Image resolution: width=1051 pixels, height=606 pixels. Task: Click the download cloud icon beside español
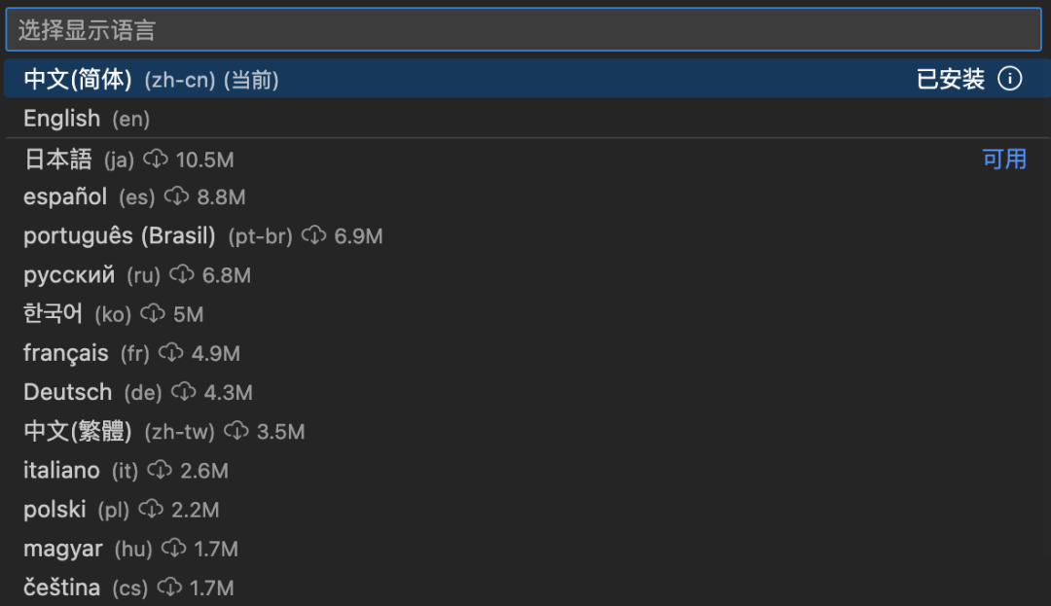176,196
